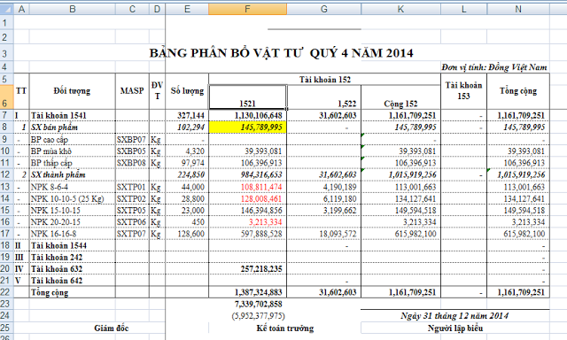Click the MASP header cell

pyautogui.click(x=132, y=91)
